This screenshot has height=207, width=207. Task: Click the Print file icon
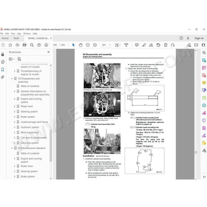[25, 45]
